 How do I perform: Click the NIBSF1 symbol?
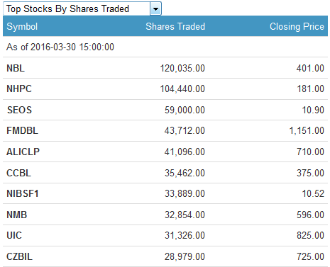tap(23, 193)
